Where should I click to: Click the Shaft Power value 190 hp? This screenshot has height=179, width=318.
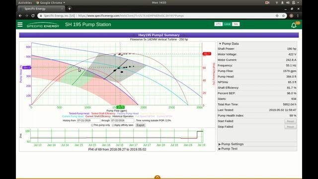[x=292, y=49]
